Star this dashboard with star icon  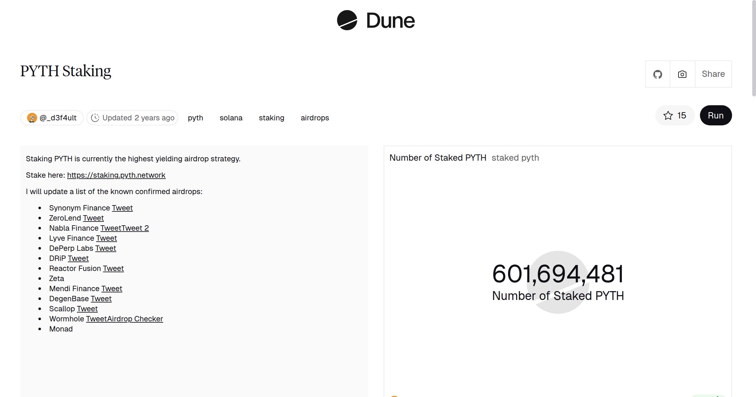[668, 116]
